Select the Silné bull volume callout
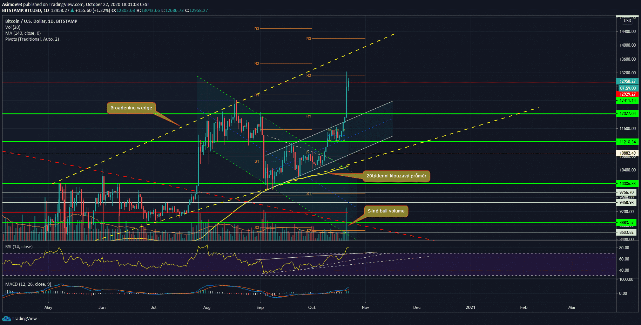Screen dimensions: 641x325 coord(386,211)
